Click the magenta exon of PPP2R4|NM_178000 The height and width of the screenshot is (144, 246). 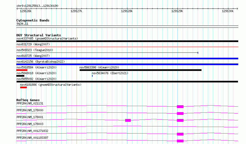click(180, 113)
